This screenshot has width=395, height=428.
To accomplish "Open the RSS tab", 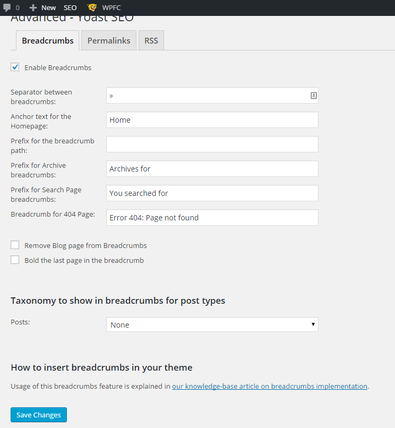I will click(151, 40).
